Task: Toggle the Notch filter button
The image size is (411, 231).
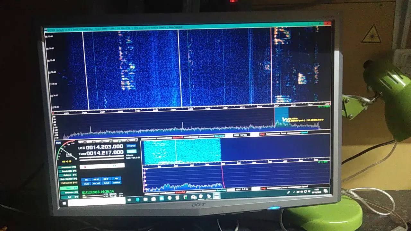Action: coord(106,183)
